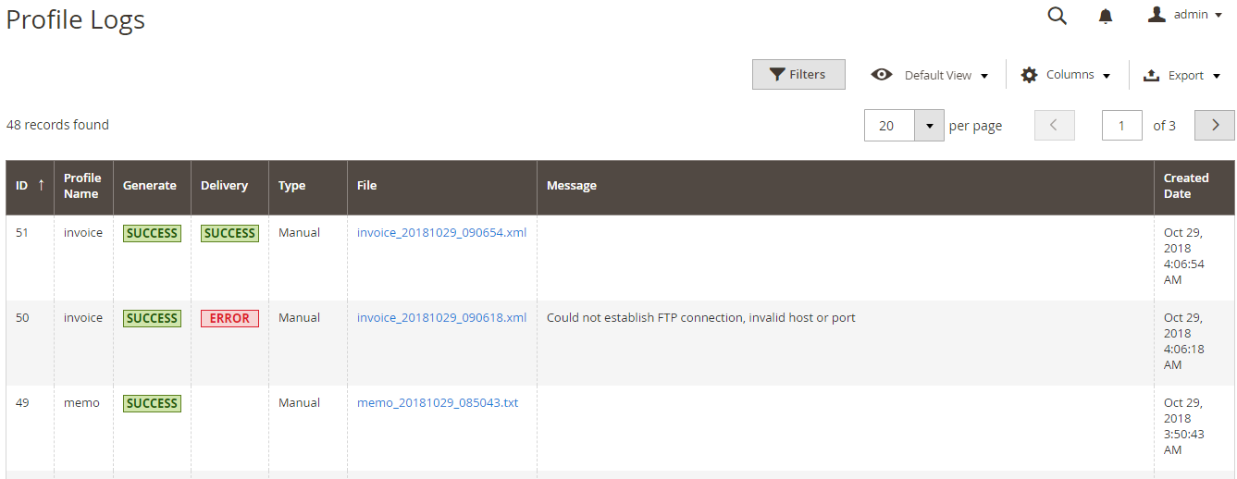Expand the Default View dropdown
Screen dimensions: 1237x479
(946, 76)
